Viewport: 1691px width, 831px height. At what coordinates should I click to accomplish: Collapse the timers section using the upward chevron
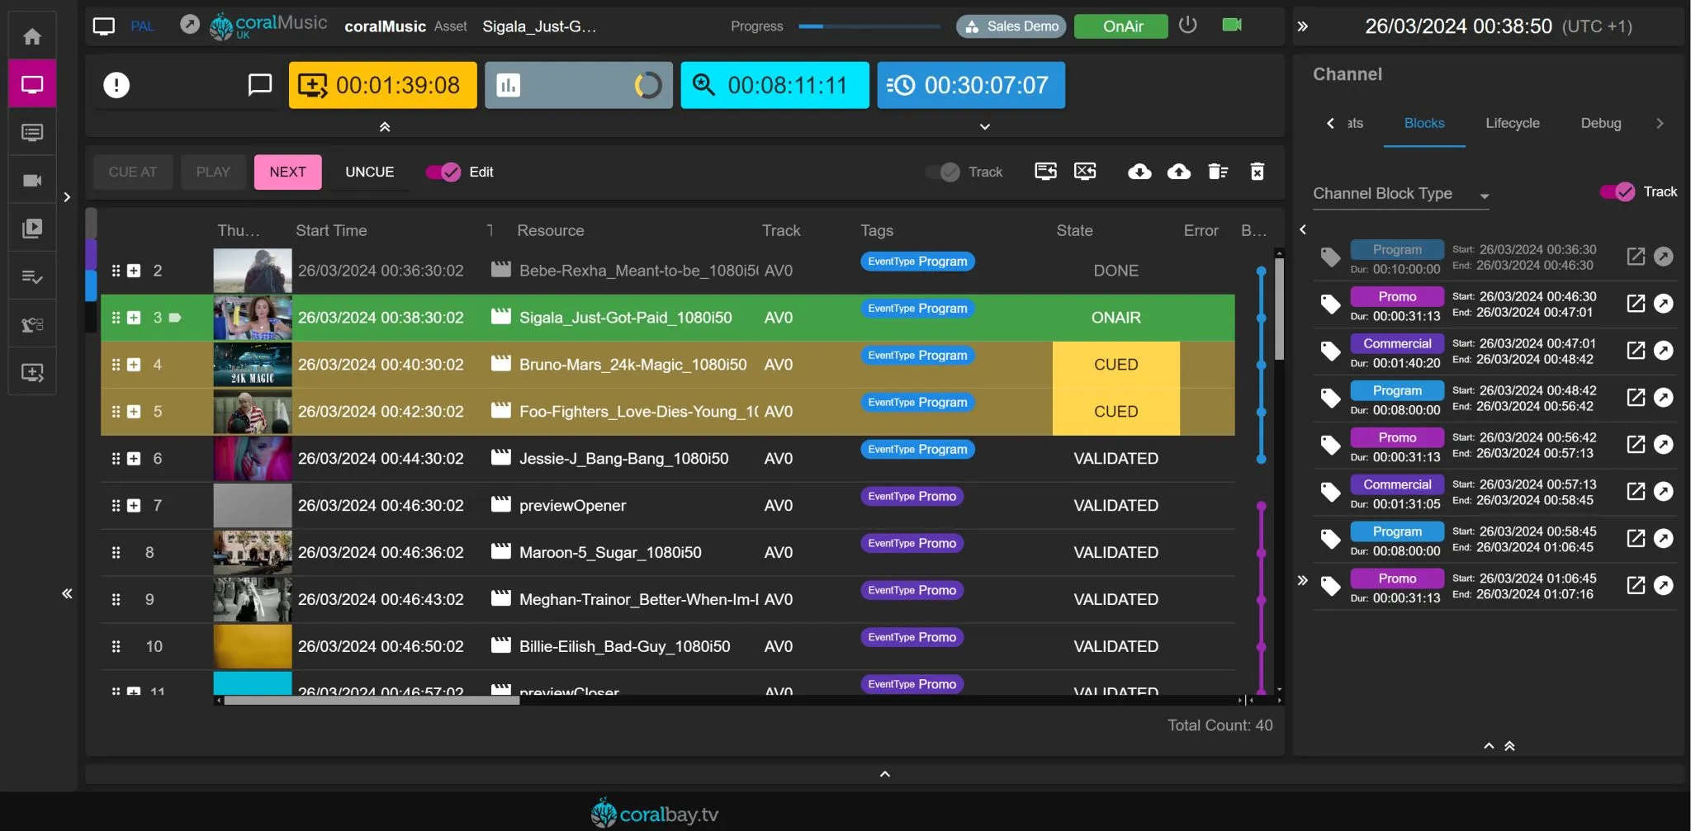(x=385, y=126)
